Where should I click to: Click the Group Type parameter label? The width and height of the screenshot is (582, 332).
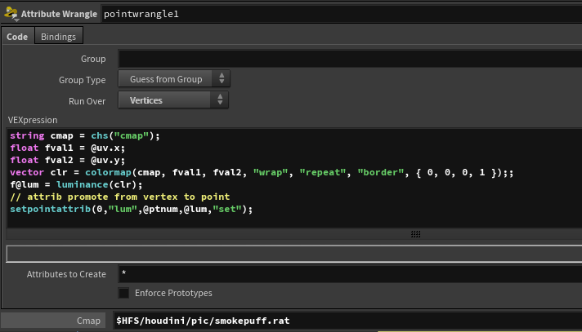point(82,80)
